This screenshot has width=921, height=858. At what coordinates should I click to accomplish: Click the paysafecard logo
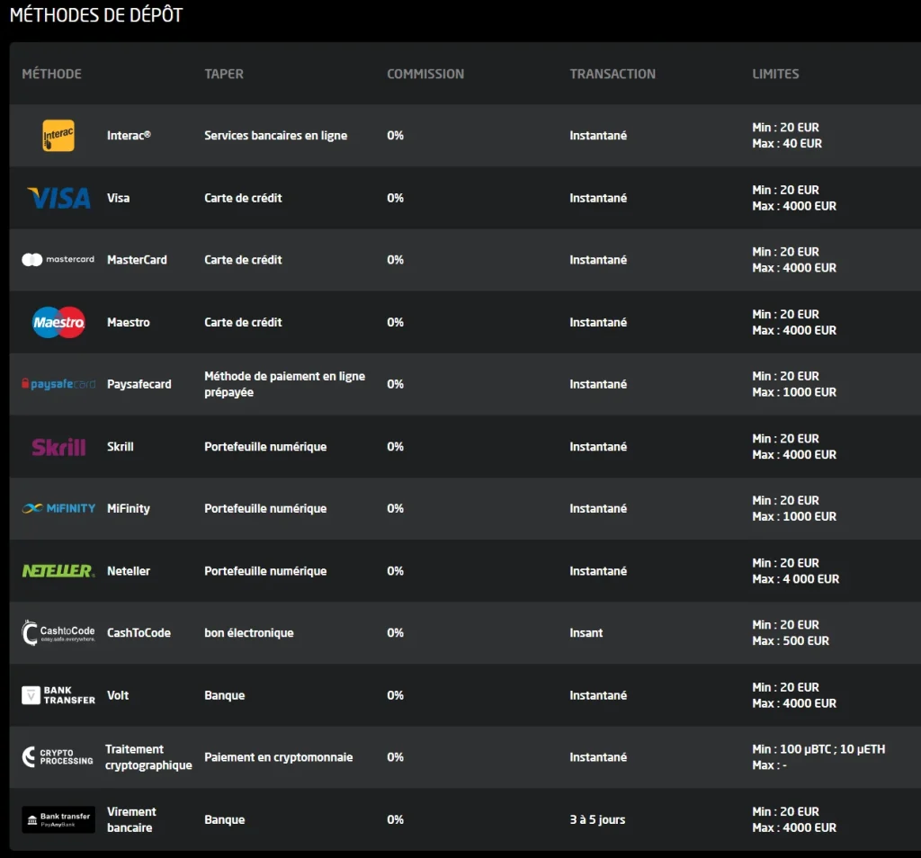coord(58,384)
